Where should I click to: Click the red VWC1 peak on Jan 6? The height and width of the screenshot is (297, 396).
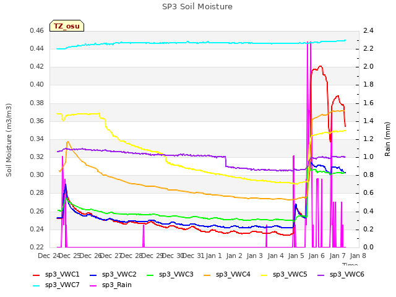[321, 66]
